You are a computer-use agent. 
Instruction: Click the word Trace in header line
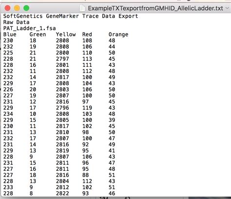point(90,16)
